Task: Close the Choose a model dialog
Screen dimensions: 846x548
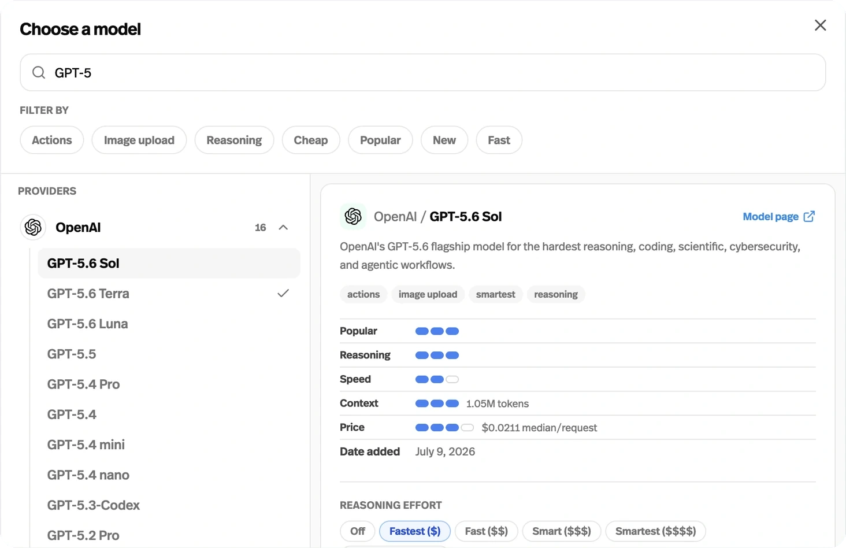Action: [820, 25]
